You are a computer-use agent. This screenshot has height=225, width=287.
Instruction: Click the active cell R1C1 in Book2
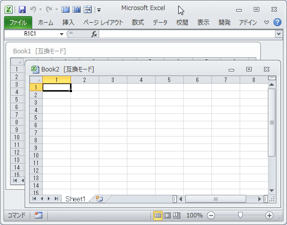pos(56,87)
